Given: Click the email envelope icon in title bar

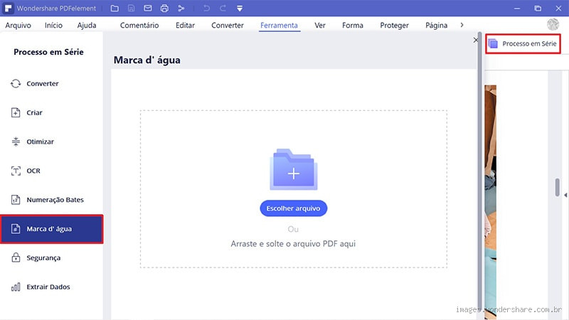Looking at the screenshot, I should [148, 9].
